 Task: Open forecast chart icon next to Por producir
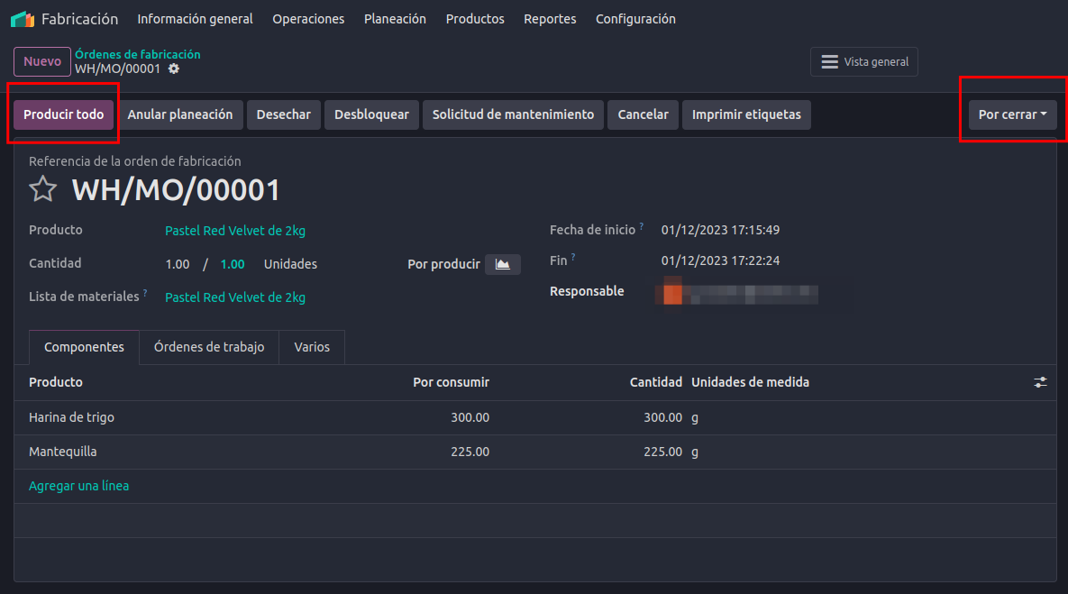point(503,264)
